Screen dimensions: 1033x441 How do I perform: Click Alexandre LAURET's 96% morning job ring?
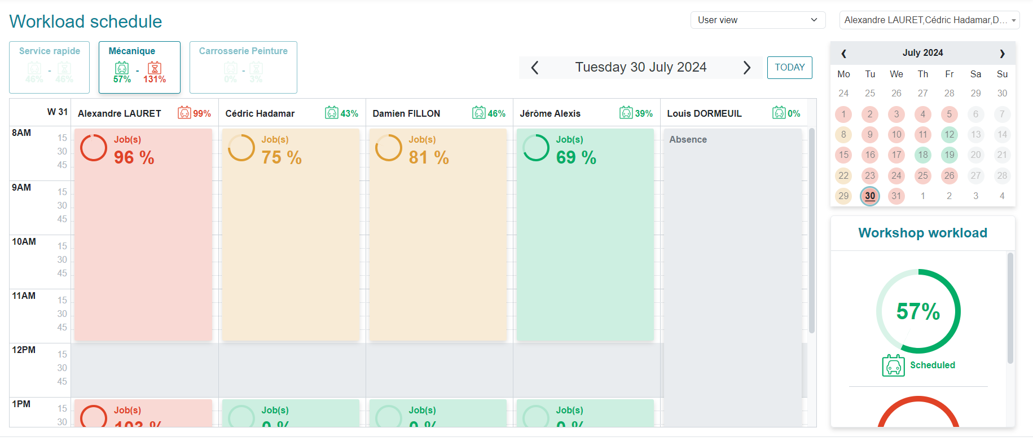tap(94, 148)
